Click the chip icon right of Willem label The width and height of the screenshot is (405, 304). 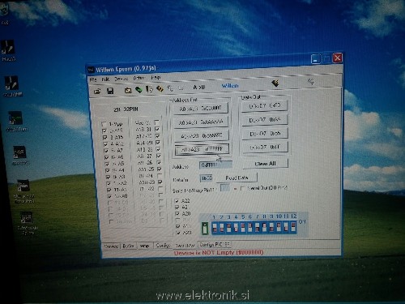275,83
